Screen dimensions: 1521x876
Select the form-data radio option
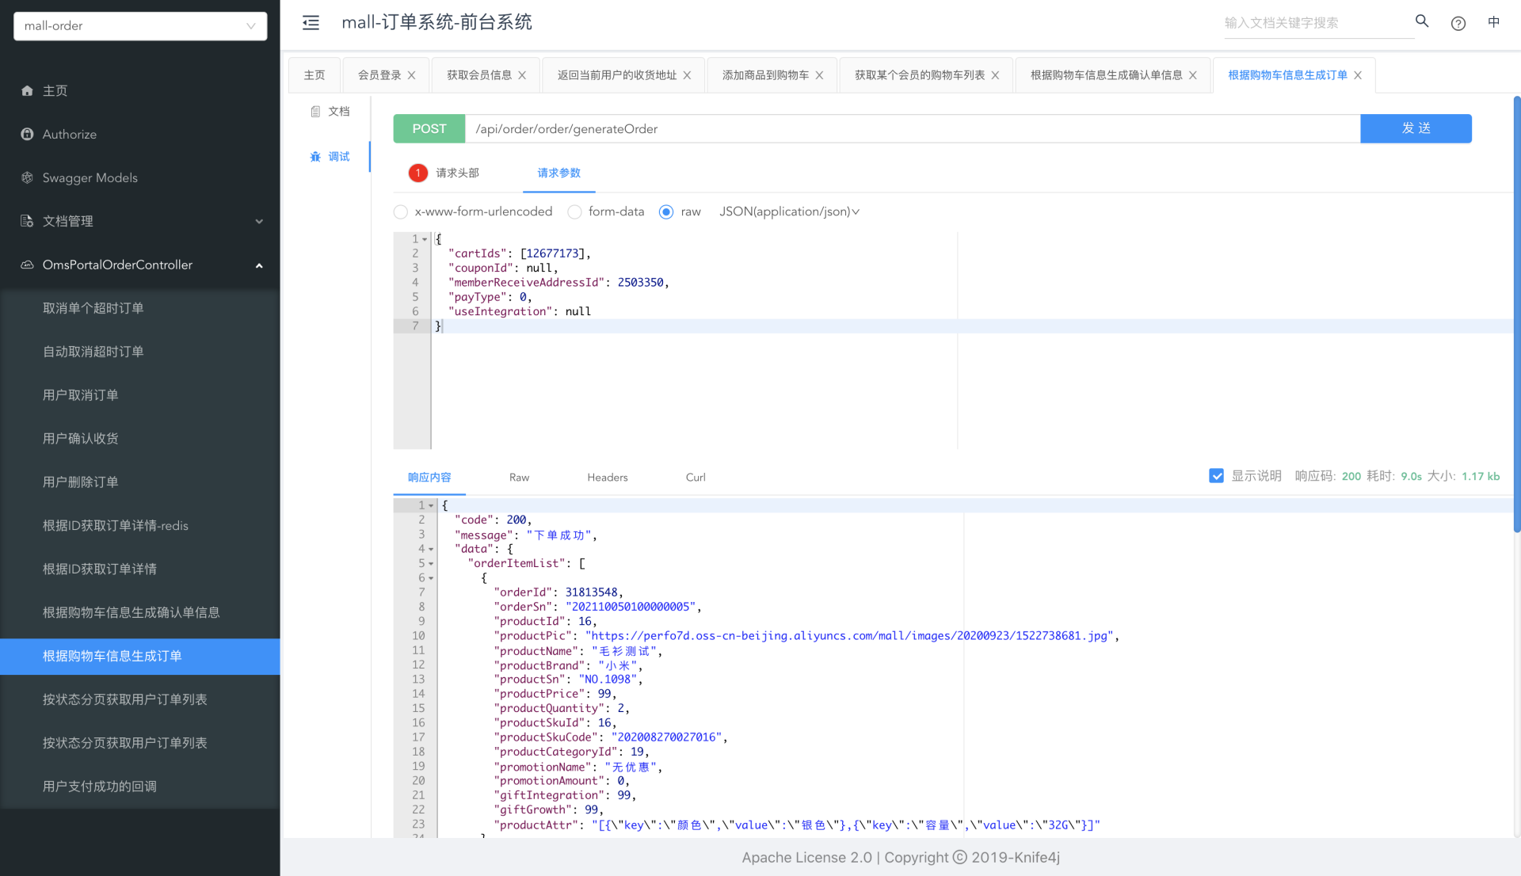tap(575, 212)
